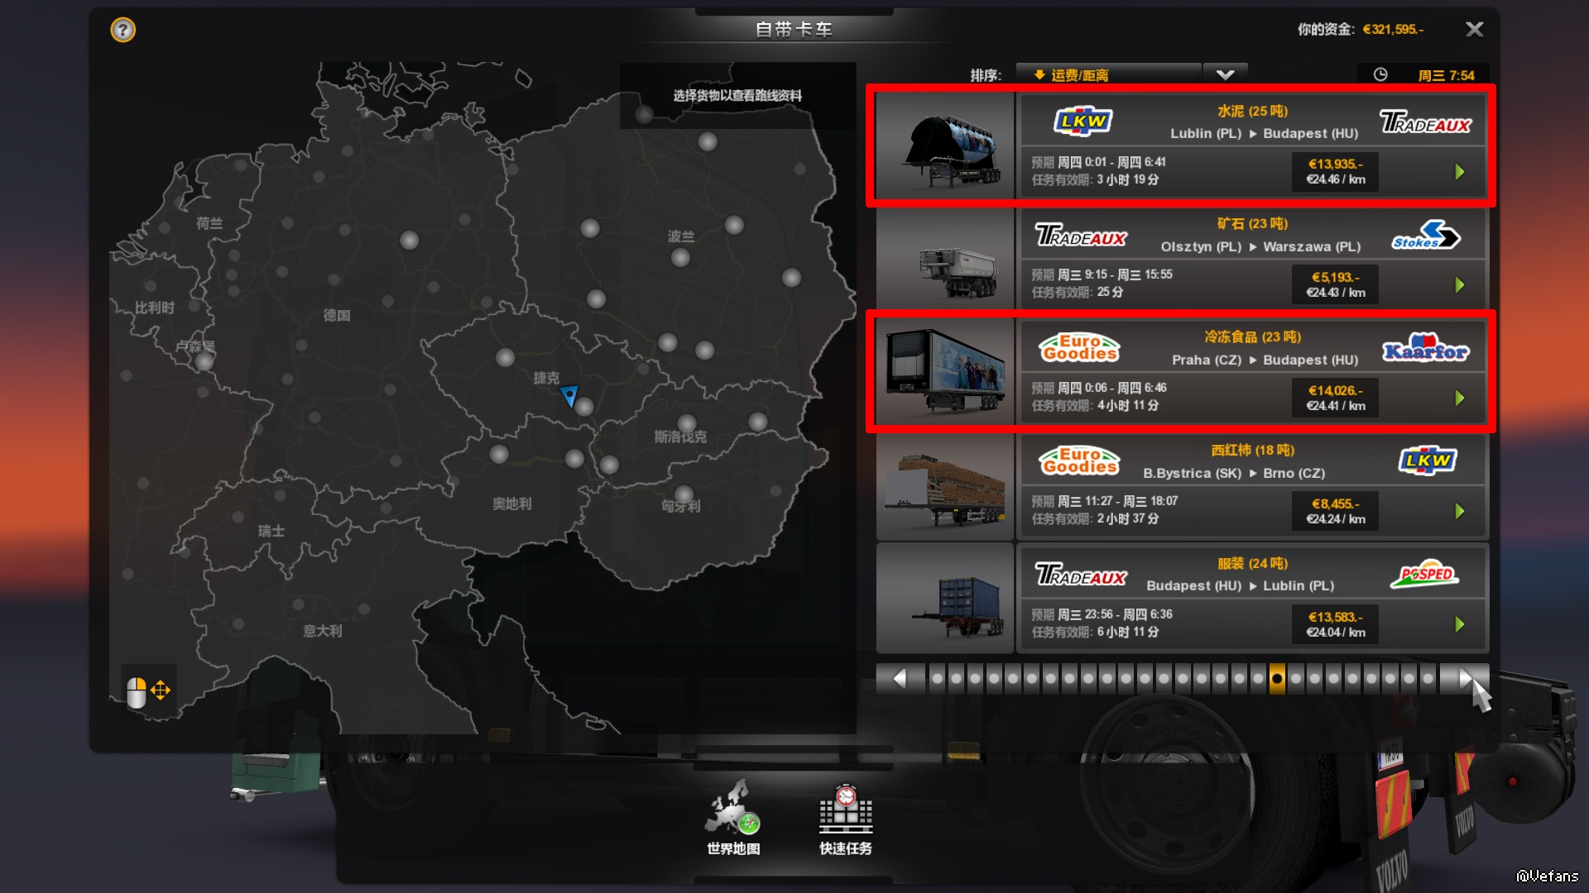Close the freight market window
Viewport: 1589px width, 893px height.
click(x=1474, y=30)
